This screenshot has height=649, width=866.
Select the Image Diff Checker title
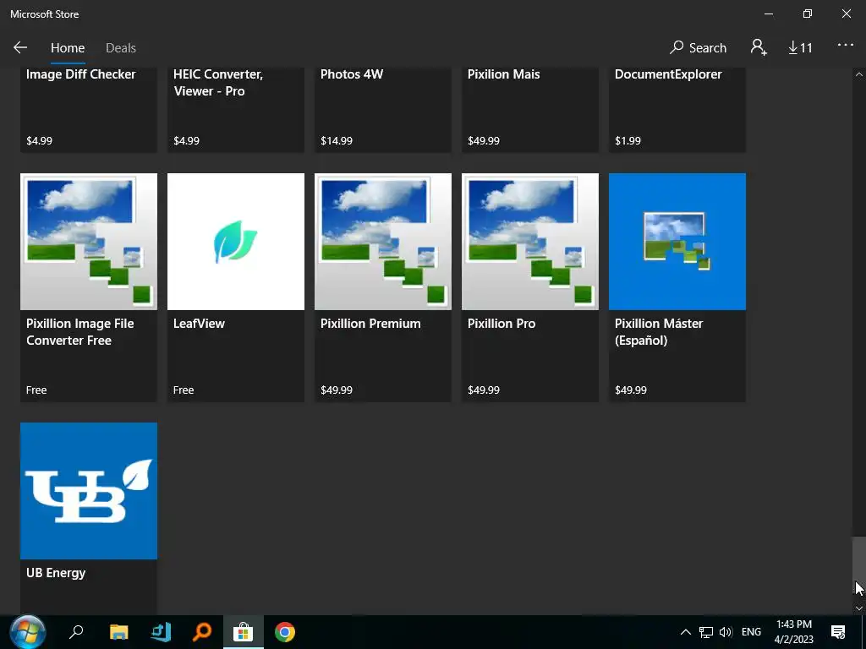click(x=80, y=74)
